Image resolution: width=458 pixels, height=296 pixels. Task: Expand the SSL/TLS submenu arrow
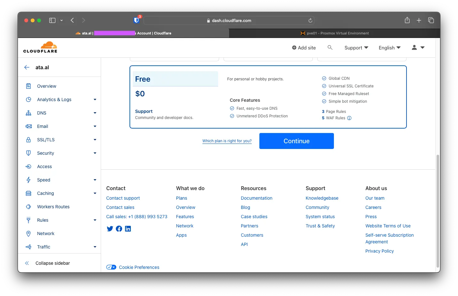[95, 140]
